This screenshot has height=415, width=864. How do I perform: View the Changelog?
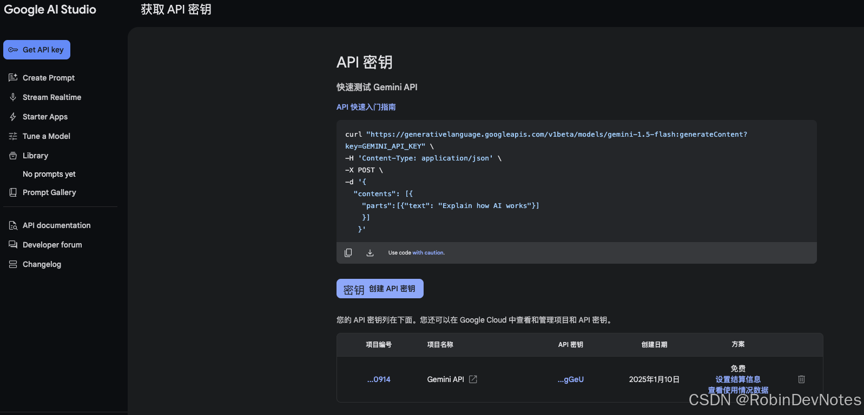click(x=42, y=264)
